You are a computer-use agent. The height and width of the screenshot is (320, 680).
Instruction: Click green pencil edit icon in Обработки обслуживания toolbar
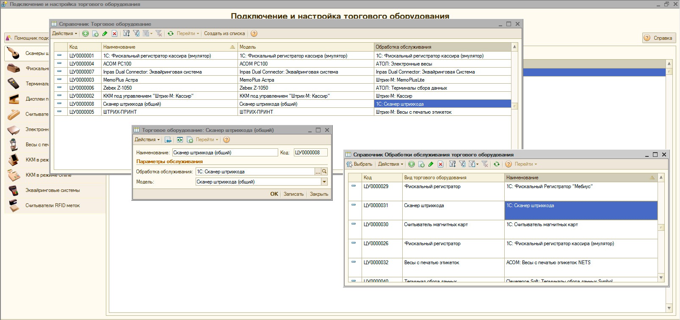pyautogui.click(x=431, y=164)
